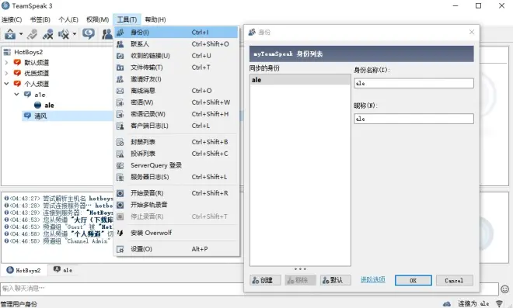This screenshot has width=513, height=308.
Task: Open the 个人(E) menu
Action: click(68, 19)
